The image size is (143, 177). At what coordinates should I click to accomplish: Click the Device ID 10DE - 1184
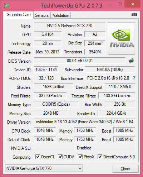tap(46, 70)
